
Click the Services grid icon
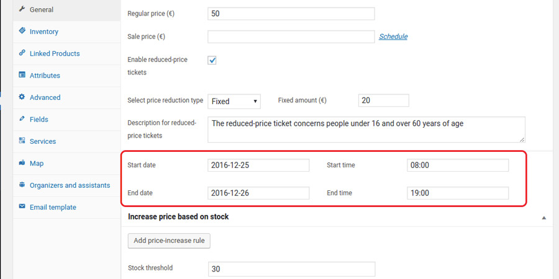pyautogui.click(x=22, y=141)
